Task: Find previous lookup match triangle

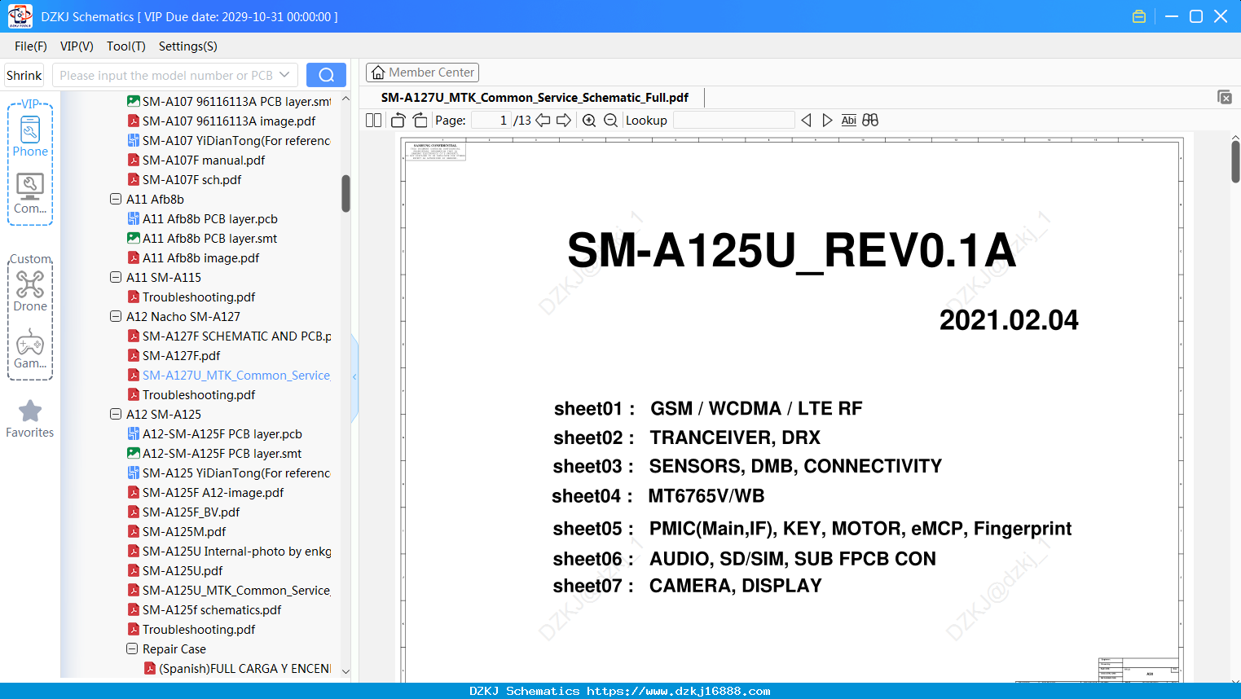Action: coord(806,121)
